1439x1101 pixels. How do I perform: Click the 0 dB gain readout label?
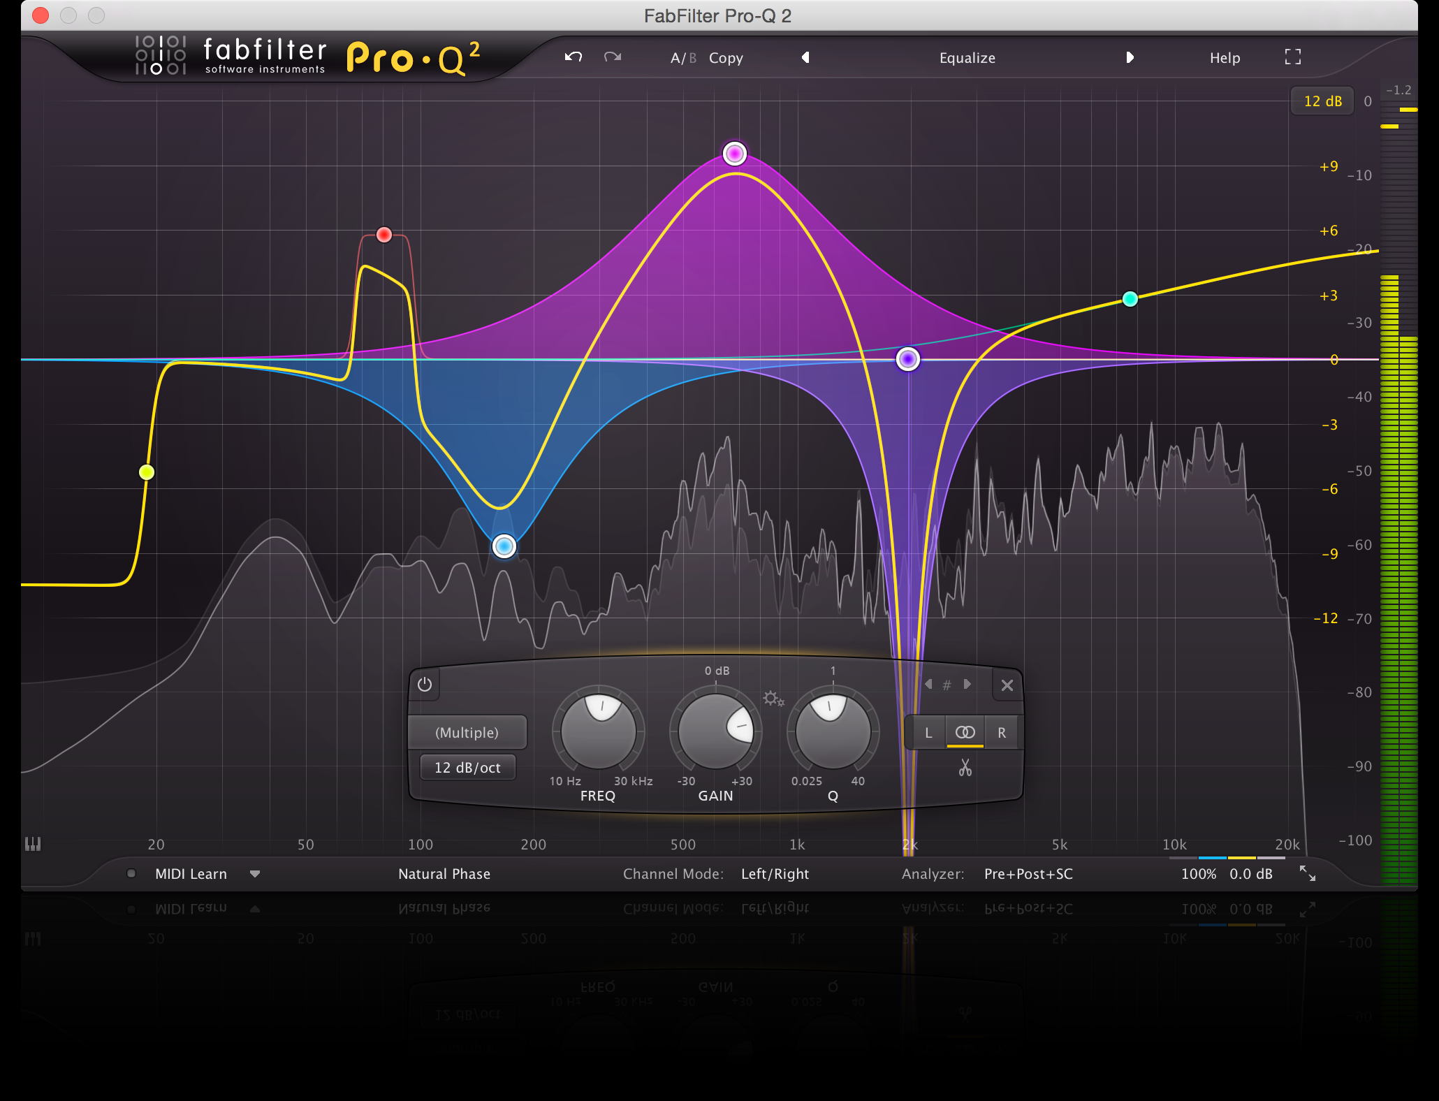[717, 671]
